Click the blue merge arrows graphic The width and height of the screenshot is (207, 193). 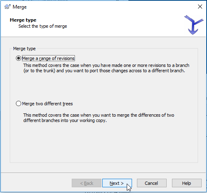click(194, 25)
